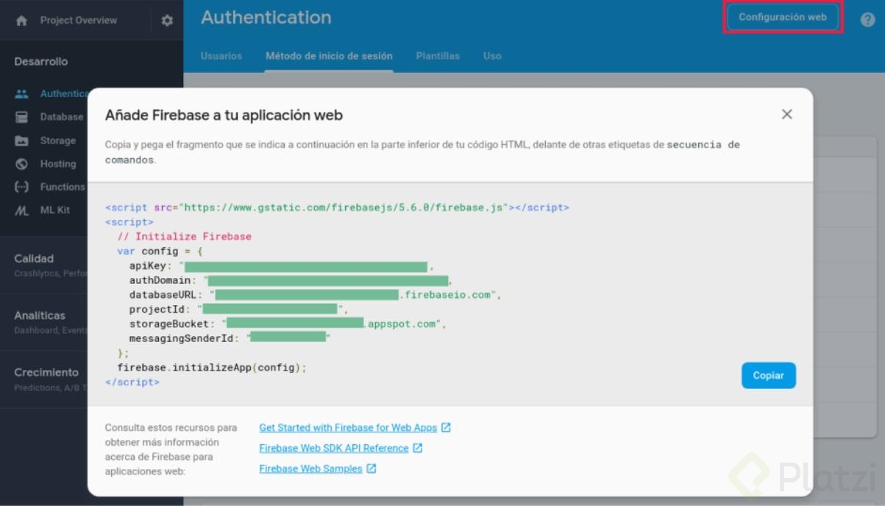Click the Configuración web button
The image size is (885, 506).
(783, 18)
